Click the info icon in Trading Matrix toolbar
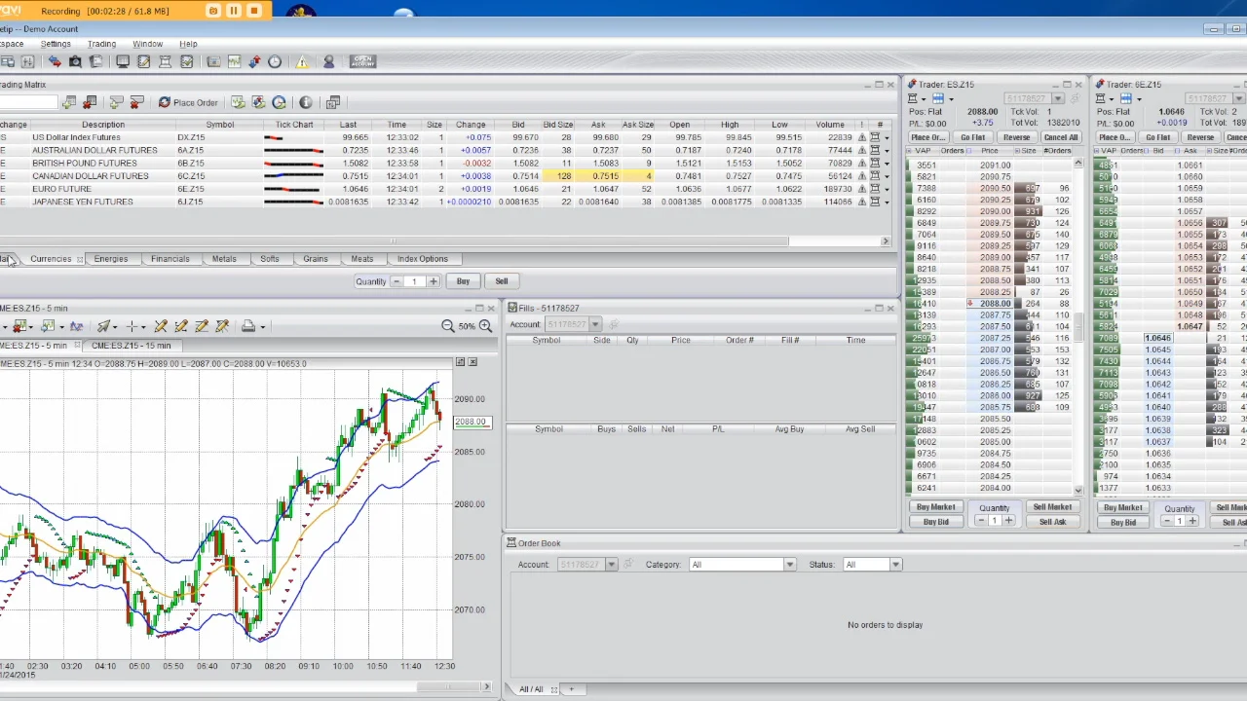The image size is (1247, 701). tap(306, 102)
